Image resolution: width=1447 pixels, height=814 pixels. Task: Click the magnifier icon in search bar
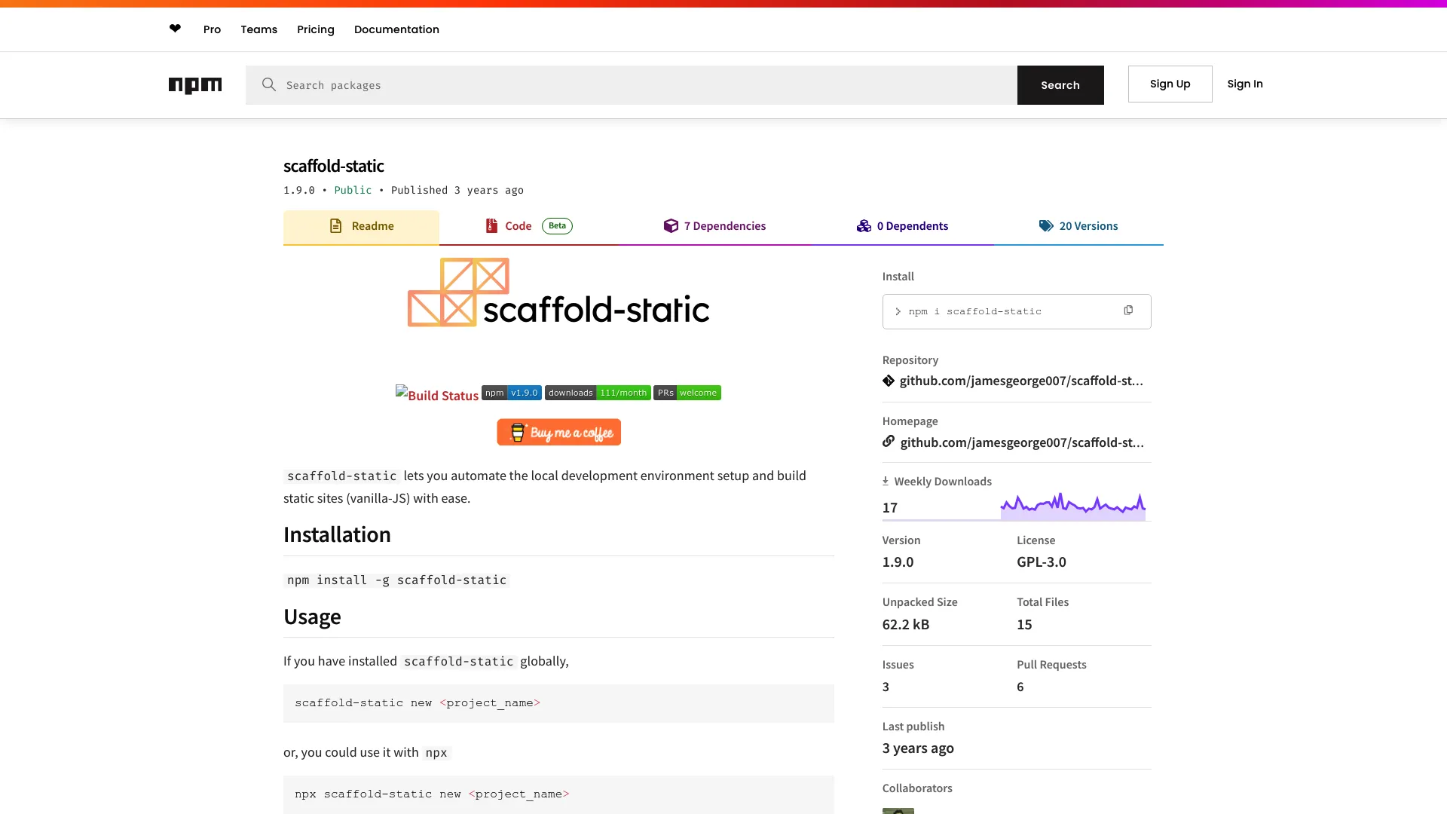point(269,84)
